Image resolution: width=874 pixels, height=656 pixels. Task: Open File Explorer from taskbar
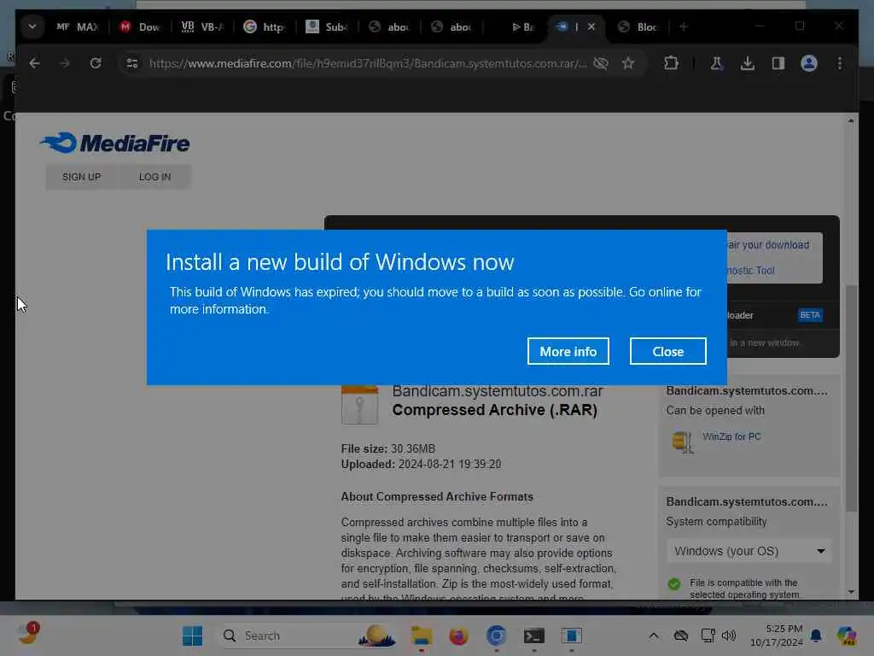coord(422,635)
